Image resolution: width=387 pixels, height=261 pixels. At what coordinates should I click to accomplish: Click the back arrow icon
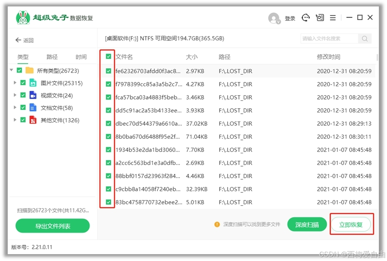pos(18,40)
